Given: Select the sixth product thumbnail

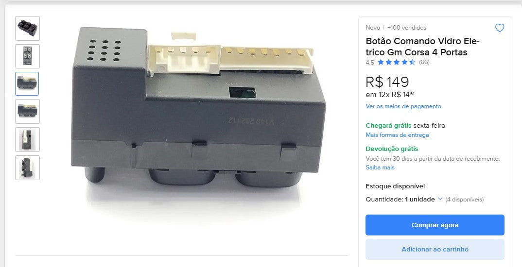Looking at the screenshot, I should pyautogui.click(x=27, y=167).
